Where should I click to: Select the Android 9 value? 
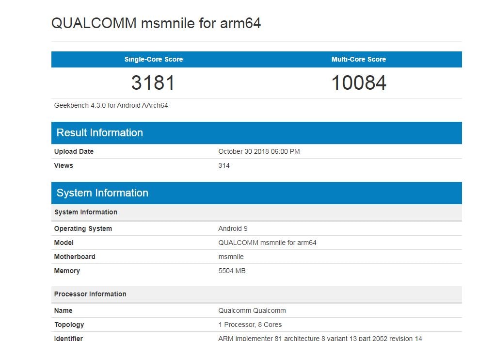(233, 228)
